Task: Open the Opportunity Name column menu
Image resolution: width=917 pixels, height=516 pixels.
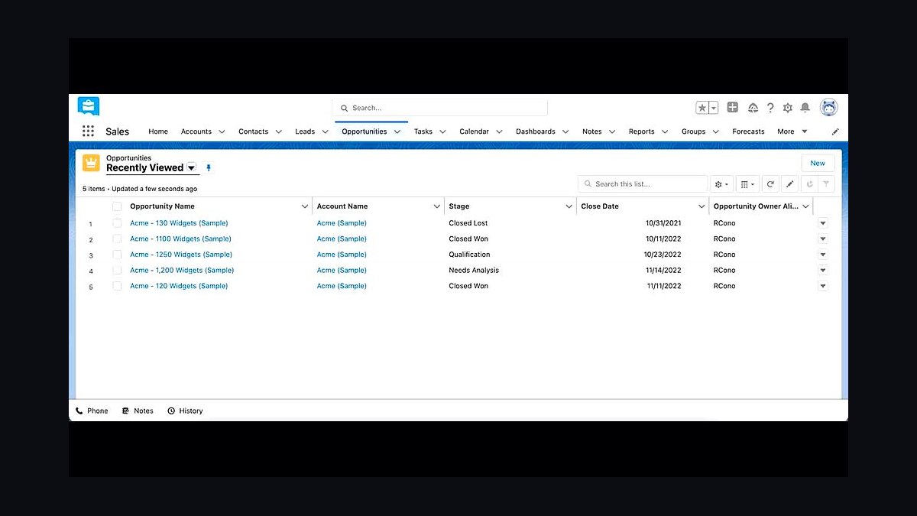Action: (304, 206)
